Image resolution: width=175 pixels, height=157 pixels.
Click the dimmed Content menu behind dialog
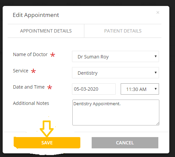point(40,4)
